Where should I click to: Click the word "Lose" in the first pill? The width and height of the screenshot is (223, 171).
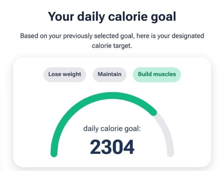pos(55,74)
